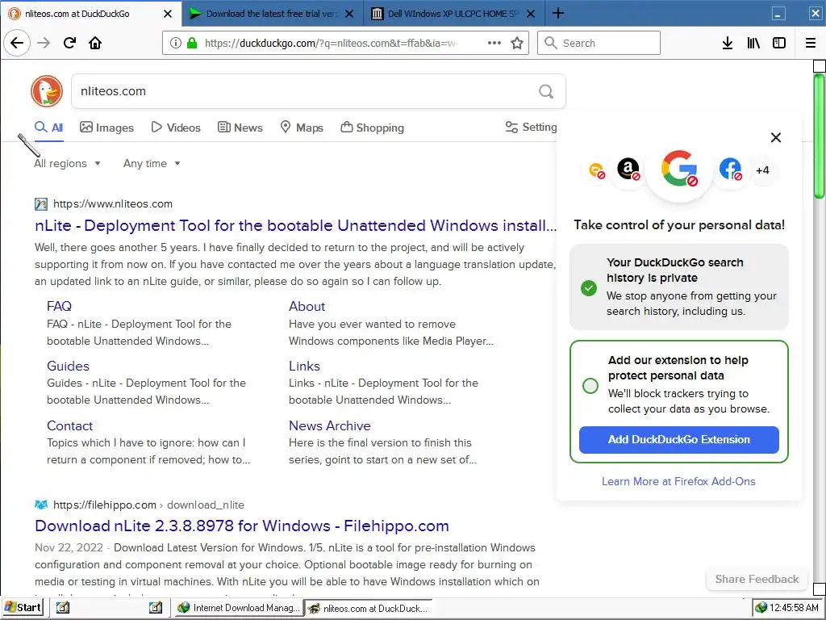Image resolution: width=826 pixels, height=620 pixels.
Task: Toggle the extension protection circle checkbox
Action: 590,386
